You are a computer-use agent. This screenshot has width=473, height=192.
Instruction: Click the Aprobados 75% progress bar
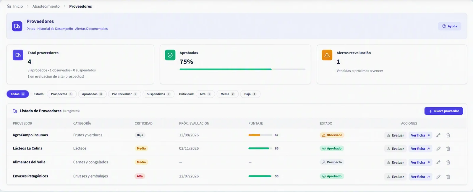[x=242, y=69]
